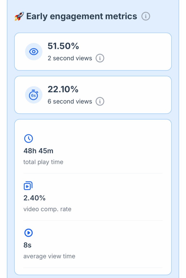Click the rocket emoji beside the heading

click(19, 17)
